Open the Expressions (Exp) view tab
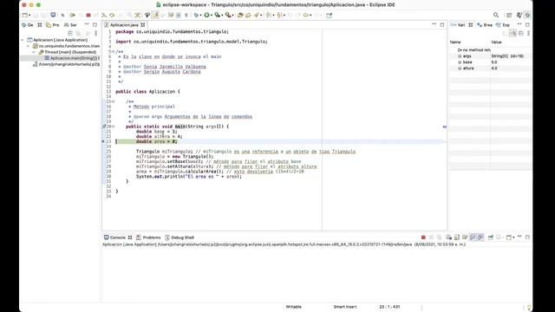The height and width of the screenshot is (312, 555). click(x=503, y=25)
